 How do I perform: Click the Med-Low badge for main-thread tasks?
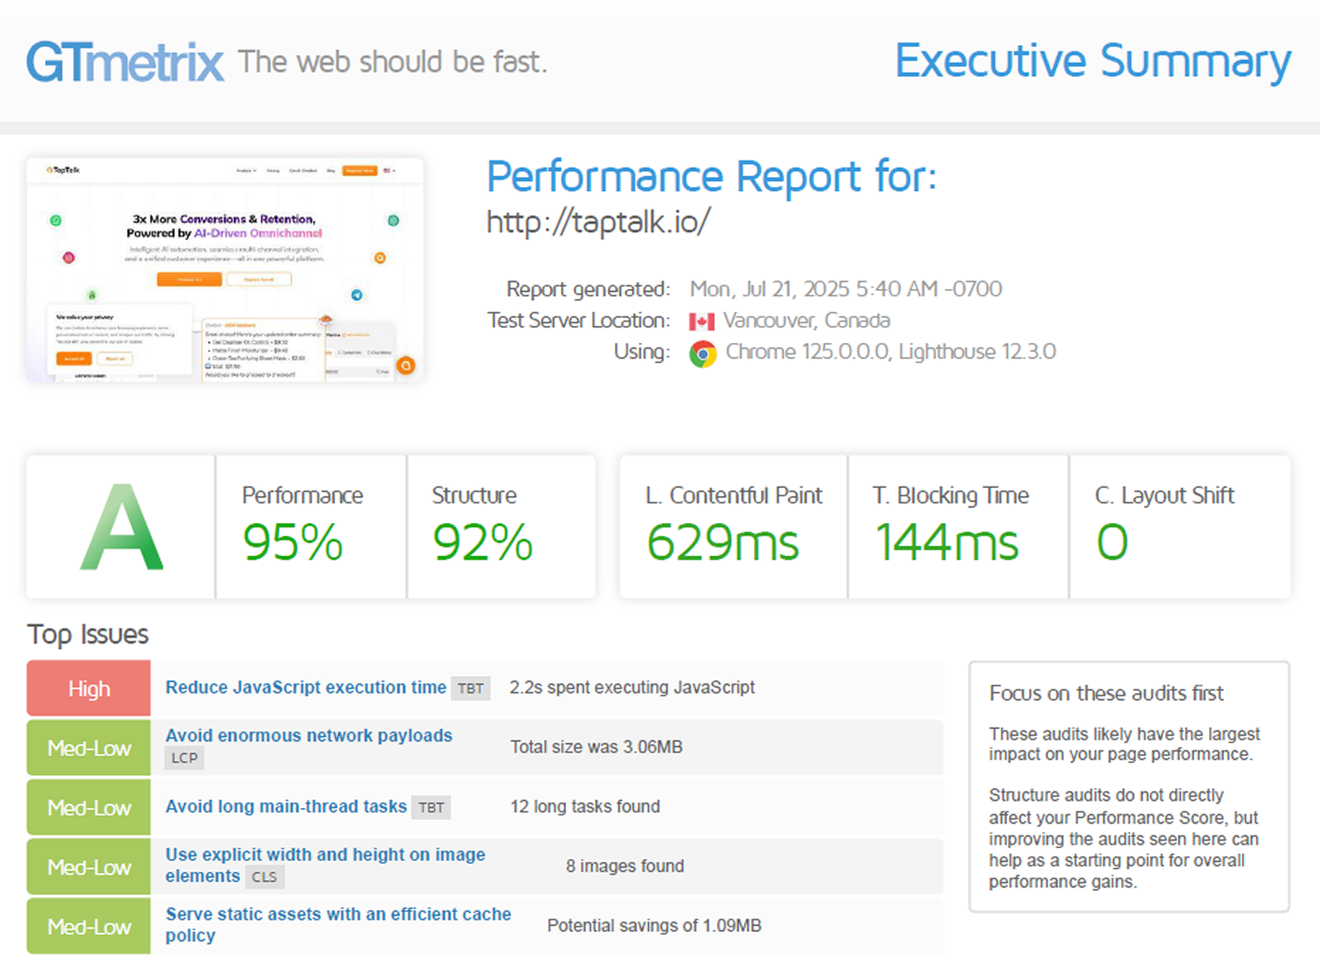(x=89, y=807)
